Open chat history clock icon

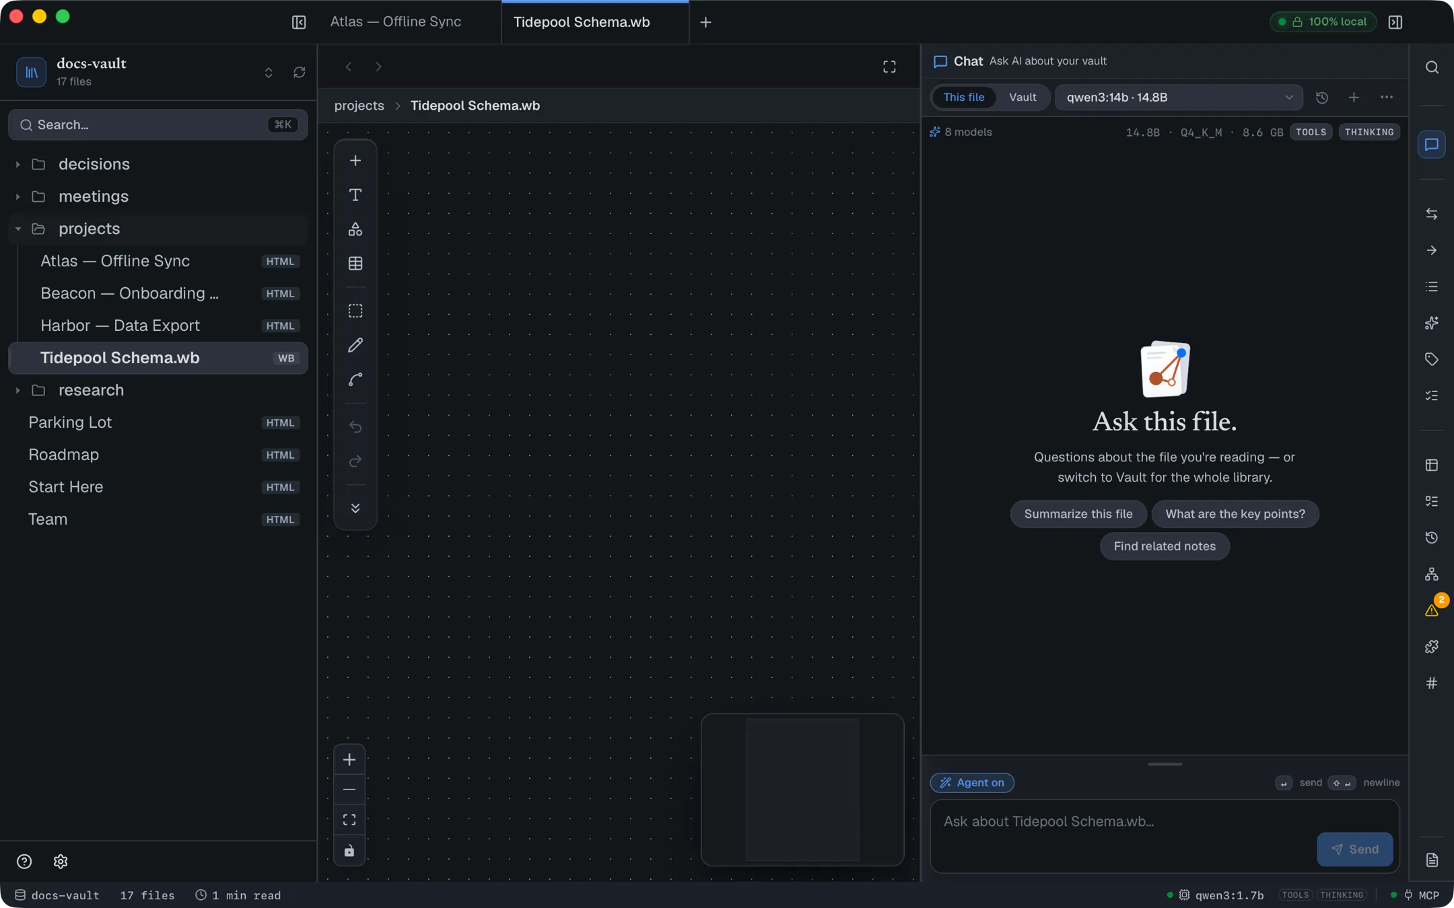point(1322,98)
